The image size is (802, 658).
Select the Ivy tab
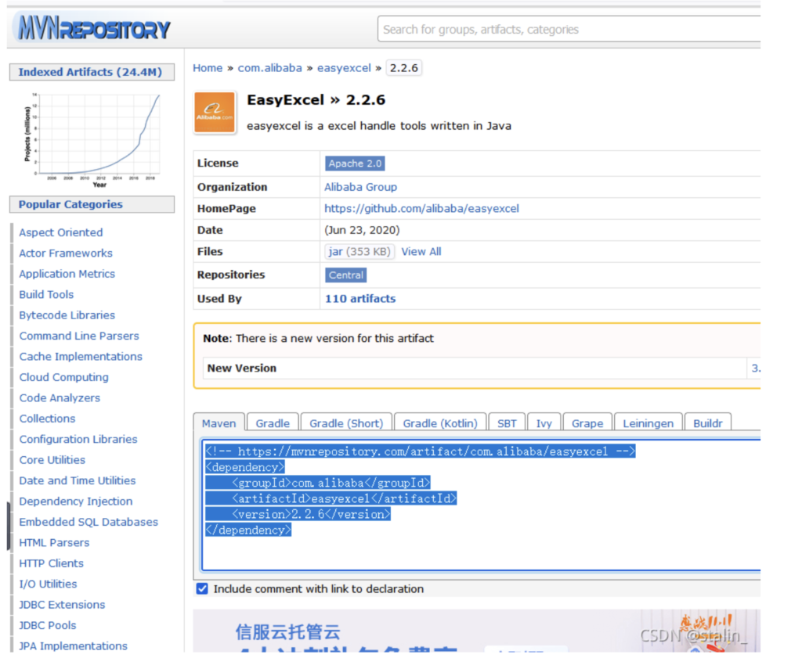pos(544,423)
